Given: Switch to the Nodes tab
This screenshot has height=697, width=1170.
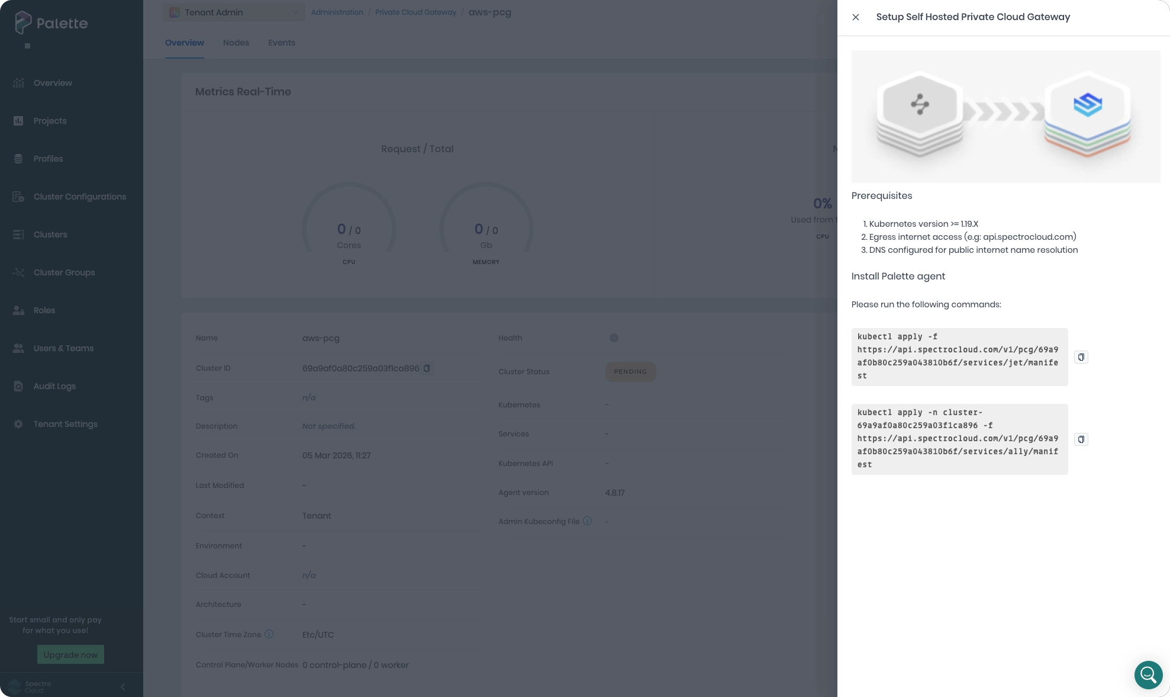Looking at the screenshot, I should point(236,43).
